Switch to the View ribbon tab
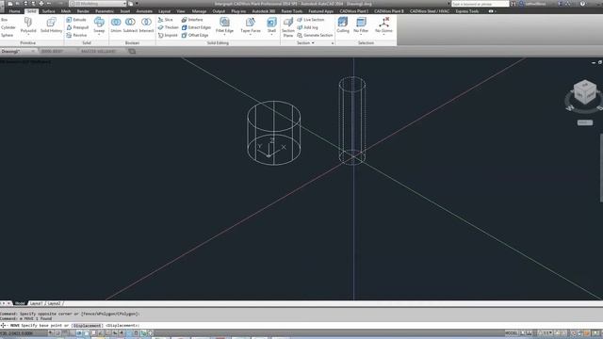The height and width of the screenshot is (339, 603). tap(181, 11)
